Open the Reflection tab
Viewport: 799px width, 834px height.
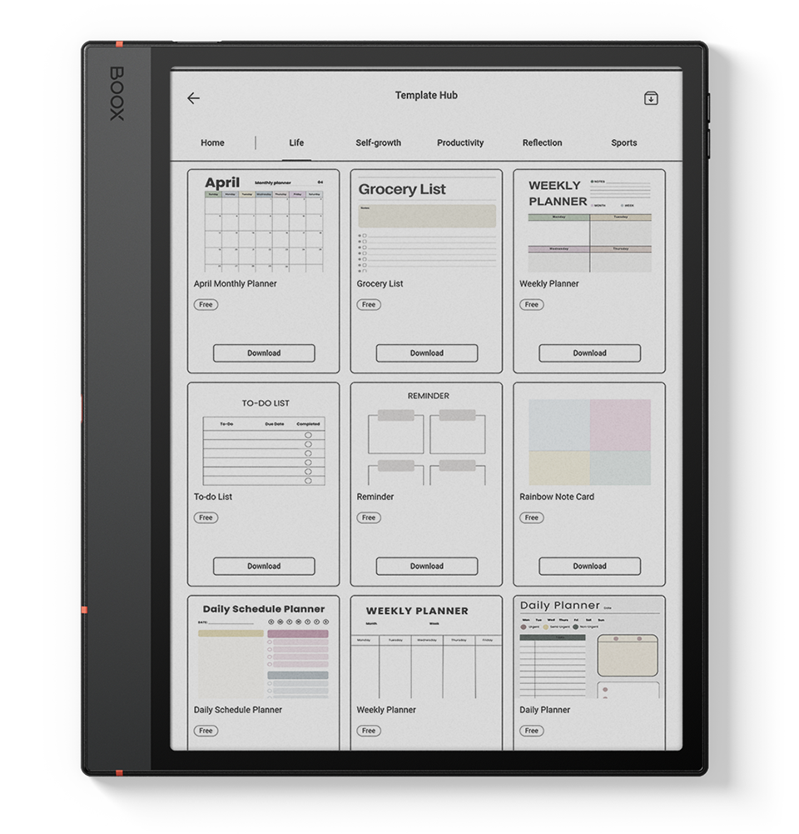(542, 142)
